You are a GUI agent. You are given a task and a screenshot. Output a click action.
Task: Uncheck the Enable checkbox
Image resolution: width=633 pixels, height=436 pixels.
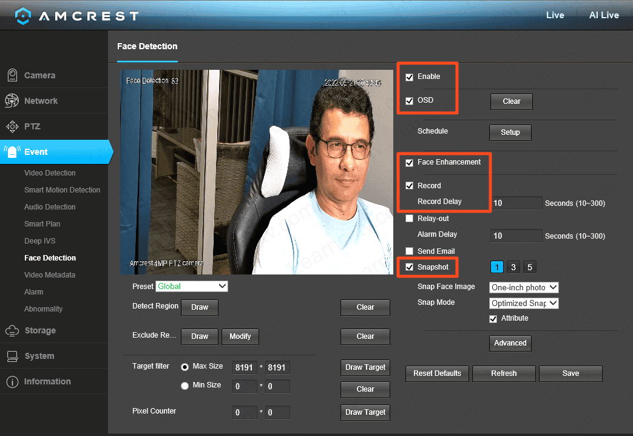pos(409,77)
